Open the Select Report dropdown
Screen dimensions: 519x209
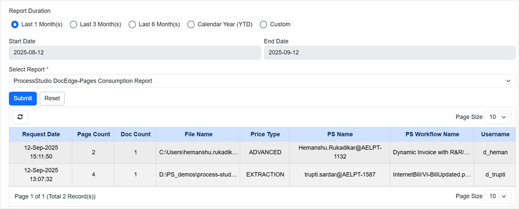(262, 81)
